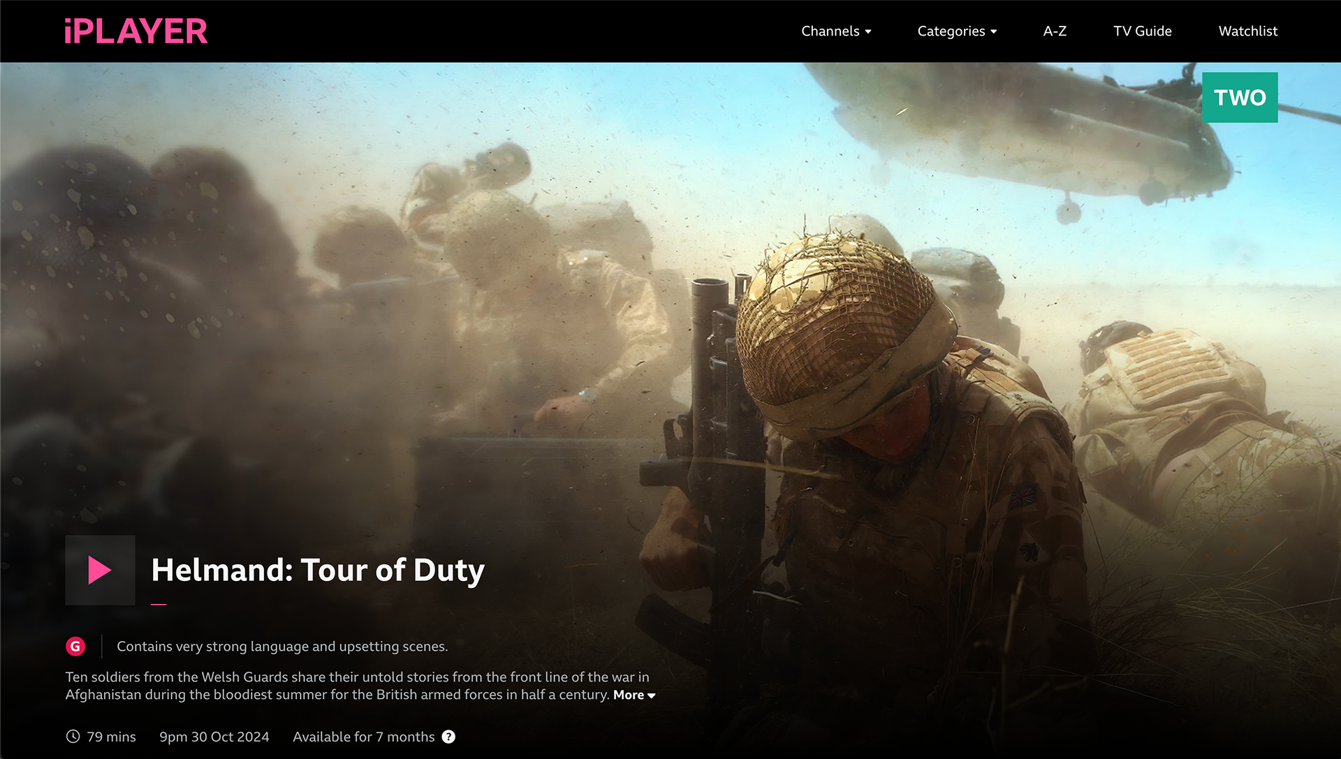Go to the A-Z listing
1341x759 pixels.
pyautogui.click(x=1054, y=31)
